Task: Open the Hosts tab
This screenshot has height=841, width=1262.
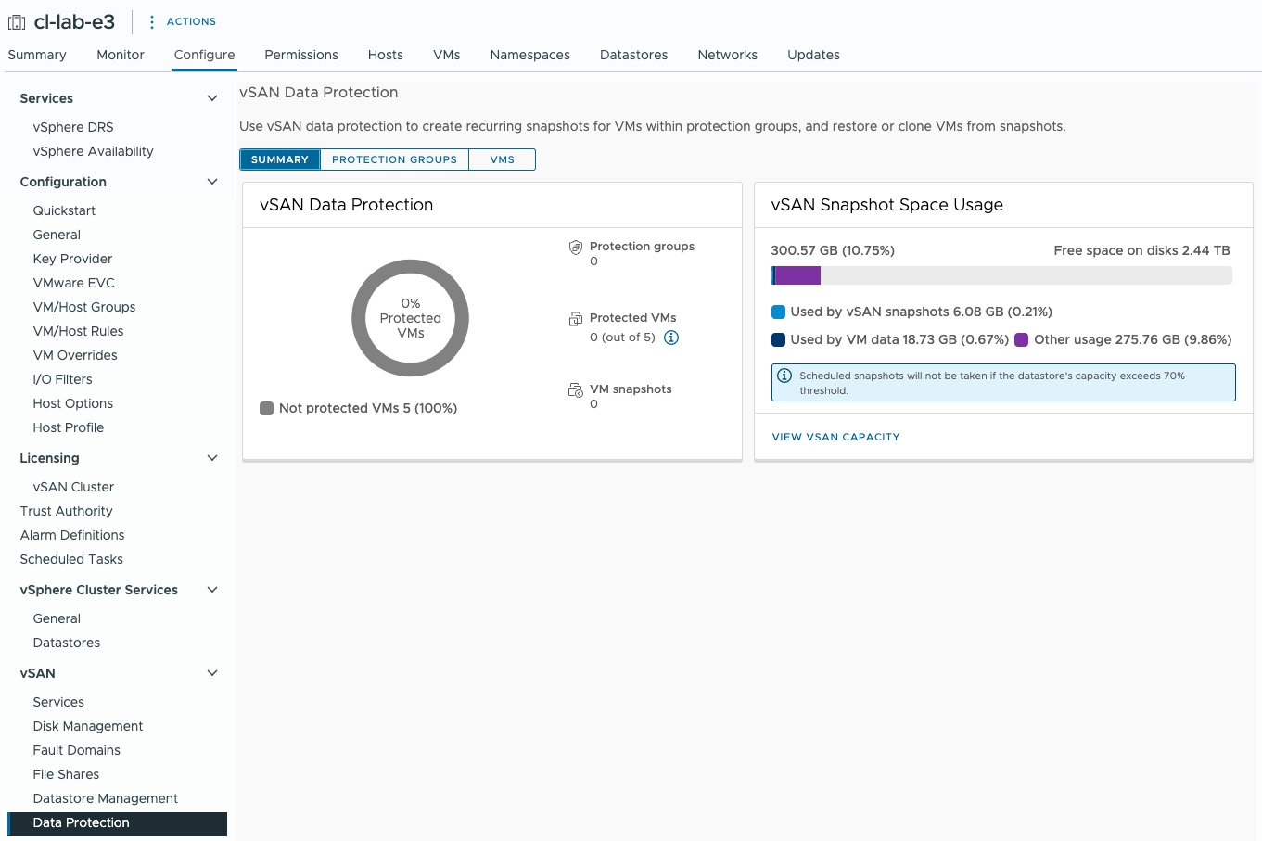Action: [x=386, y=55]
